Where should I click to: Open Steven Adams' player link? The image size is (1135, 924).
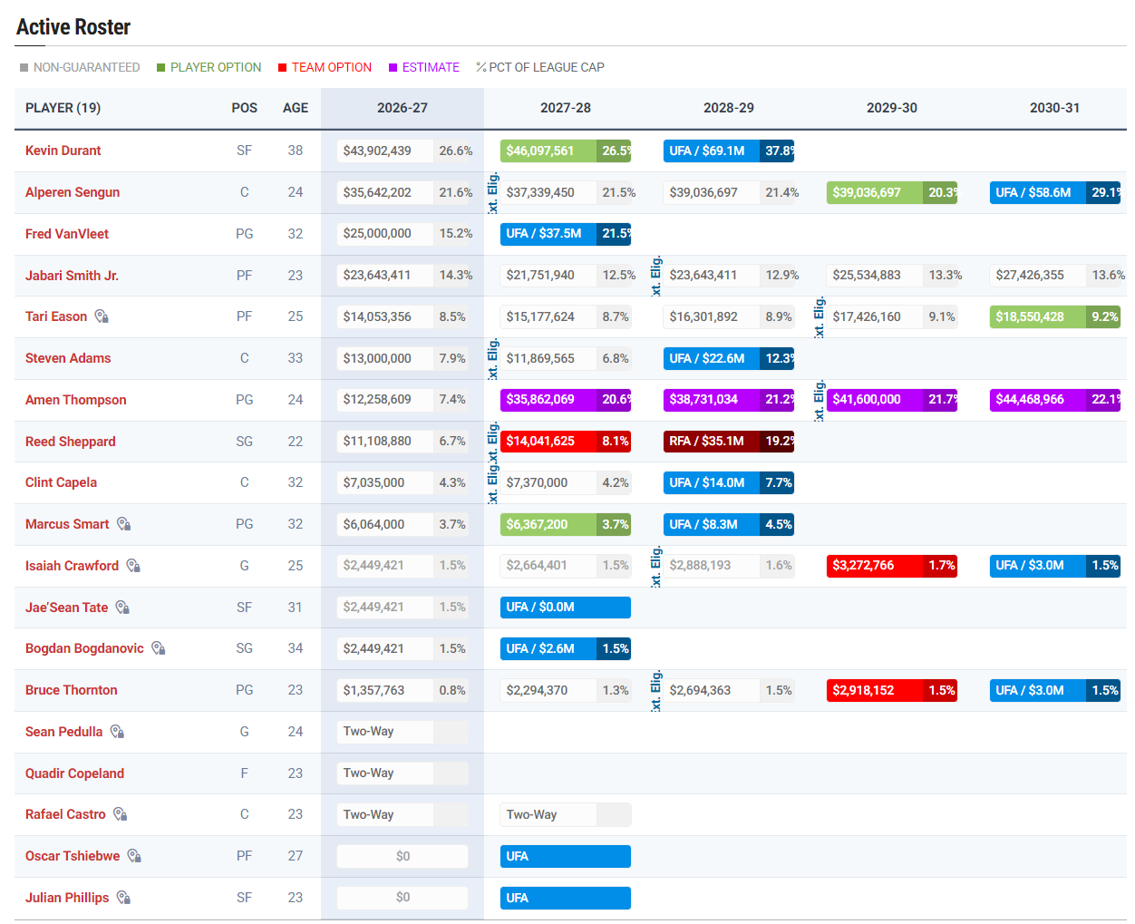tap(68, 358)
